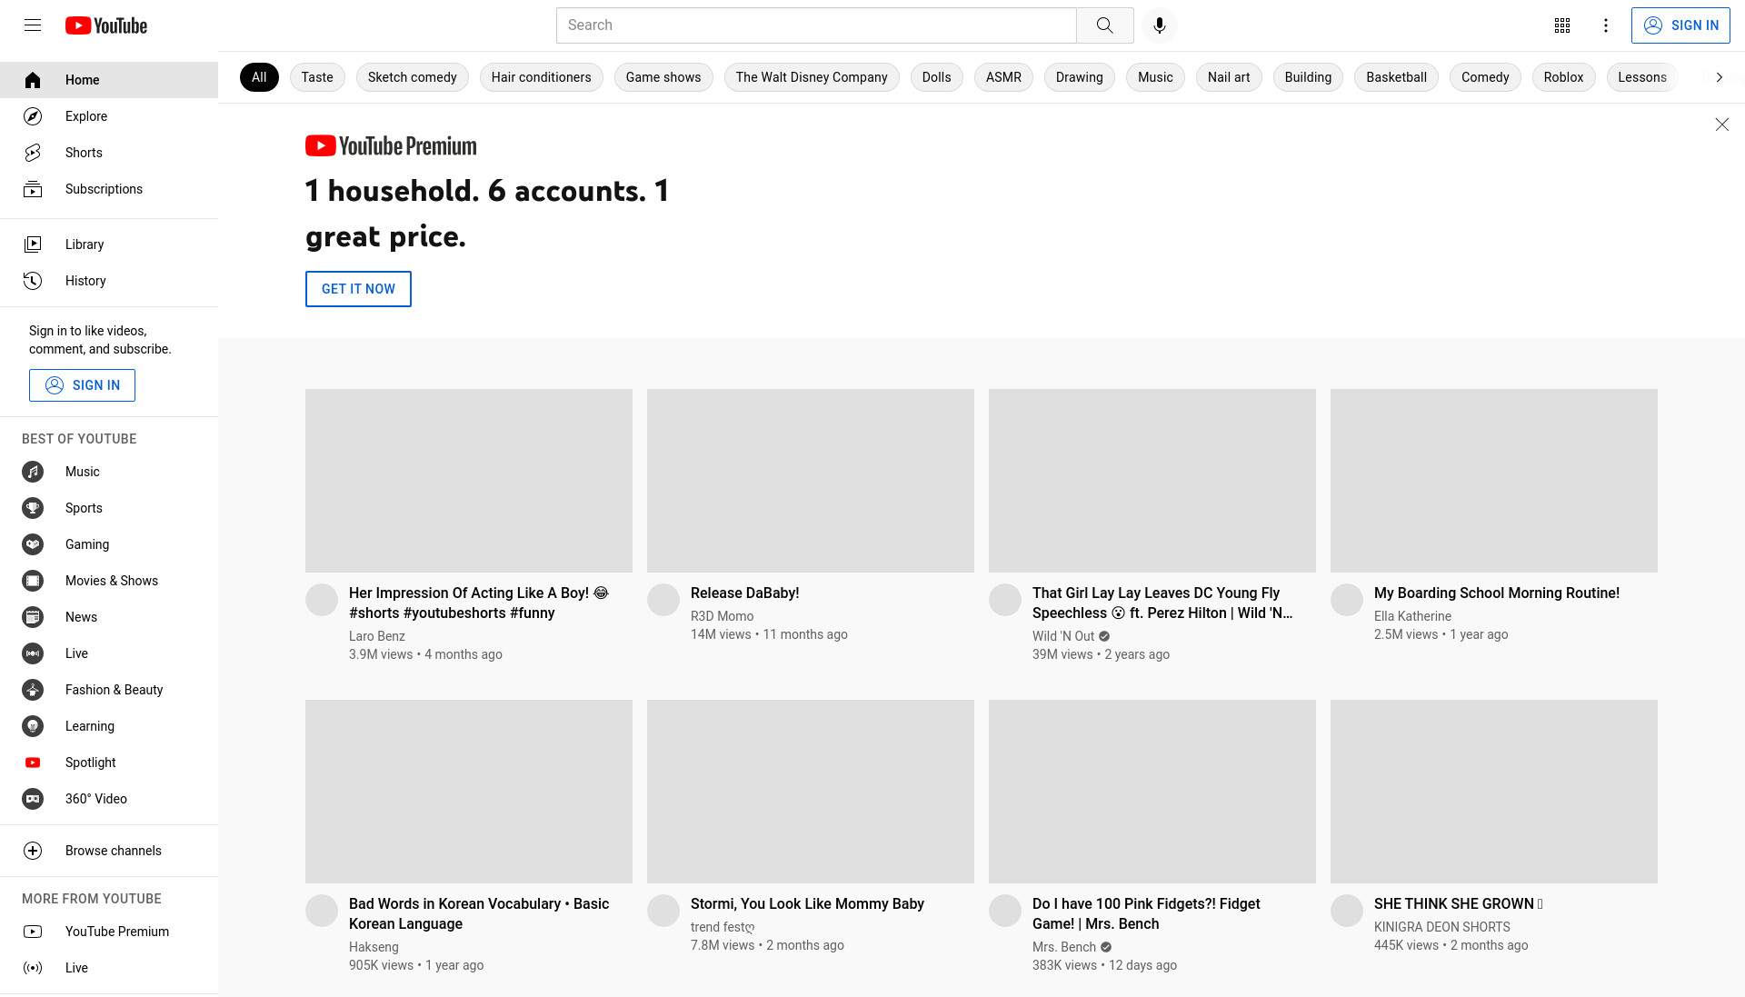This screenshot has width=1745, height=997.
Task: Open 'My Boarding School Morning Routine!' title
Action: 1497,593
